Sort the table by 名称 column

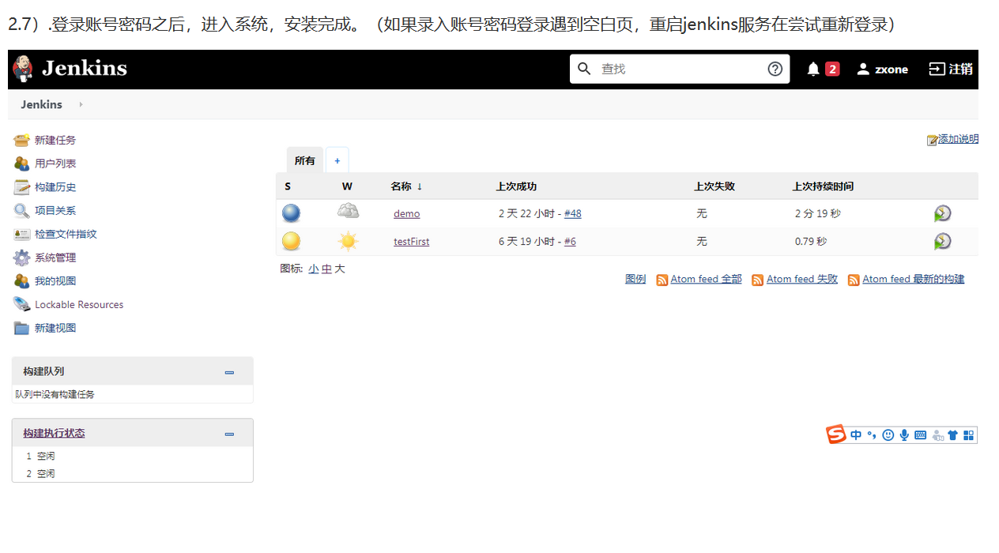[406, 186]
